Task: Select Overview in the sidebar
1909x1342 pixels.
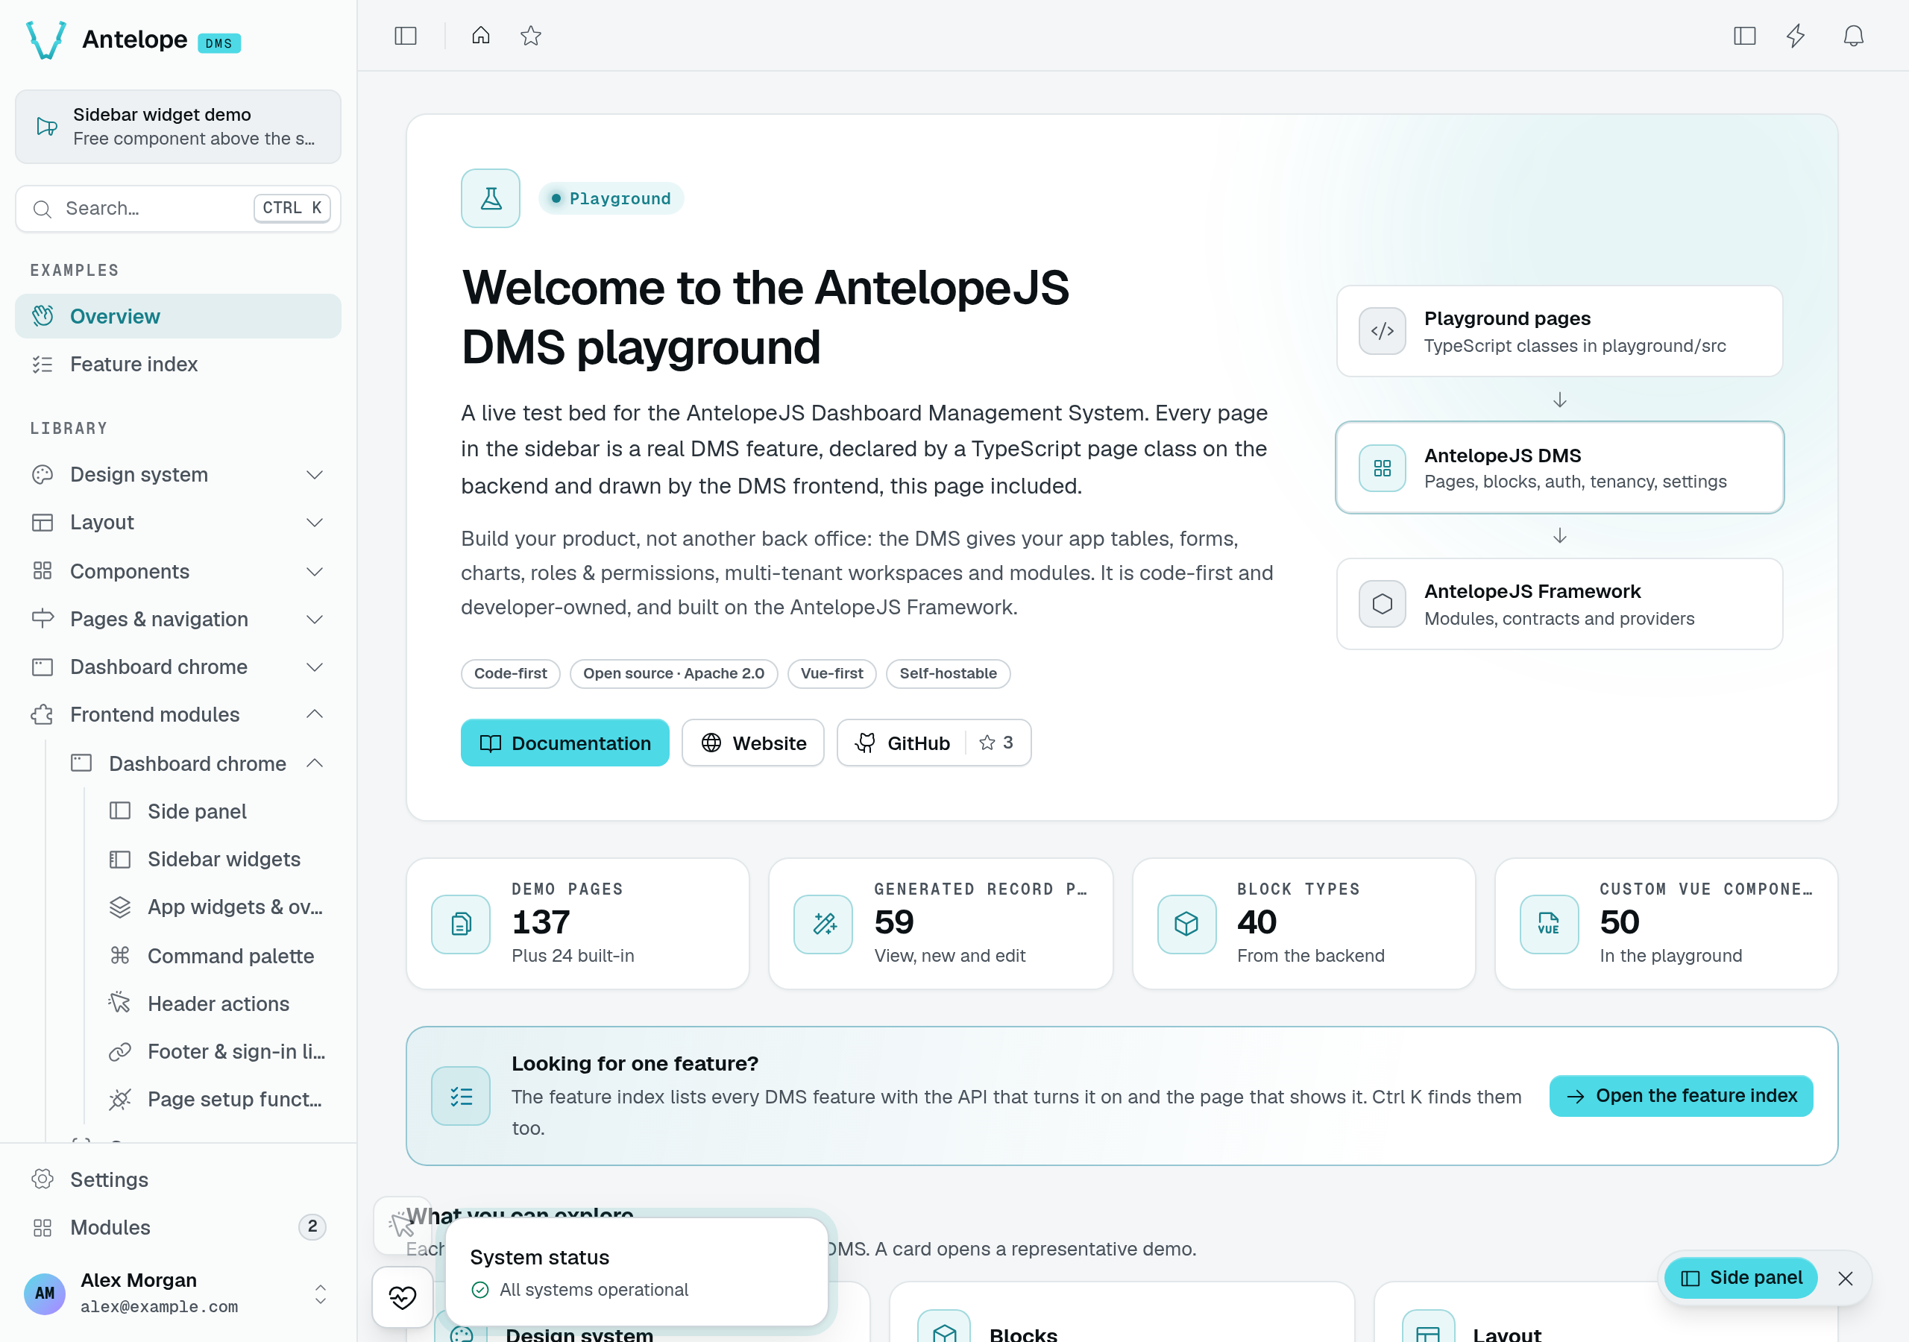Action: 178,316
